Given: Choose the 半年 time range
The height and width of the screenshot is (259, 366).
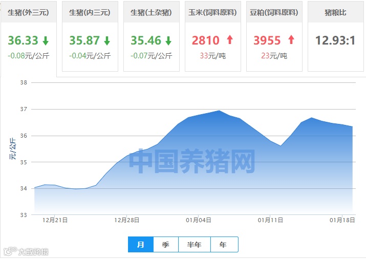Looking at the screenshot, I should point(194,244).
